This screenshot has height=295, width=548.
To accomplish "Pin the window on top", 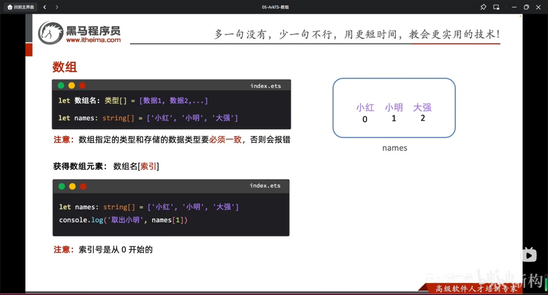I will (484, 7).
